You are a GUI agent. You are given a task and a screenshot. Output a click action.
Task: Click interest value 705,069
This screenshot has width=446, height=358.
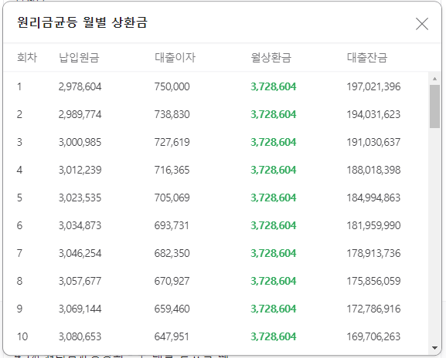[x=172, y=198]
